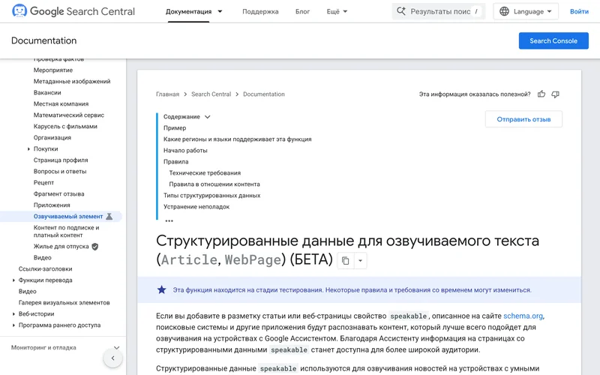Image resolution: width=600 pixels, height=375 pixels.
Task: Click the search magnifier icon
Action: [x=401, y=11]
